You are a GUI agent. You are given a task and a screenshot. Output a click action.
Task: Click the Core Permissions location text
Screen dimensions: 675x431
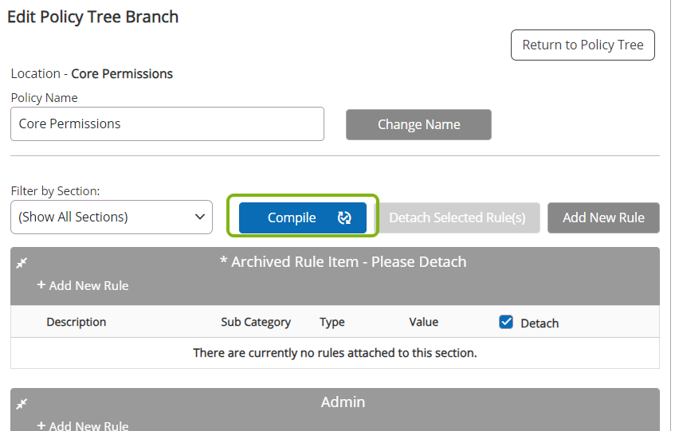click(x=122, y=73)
